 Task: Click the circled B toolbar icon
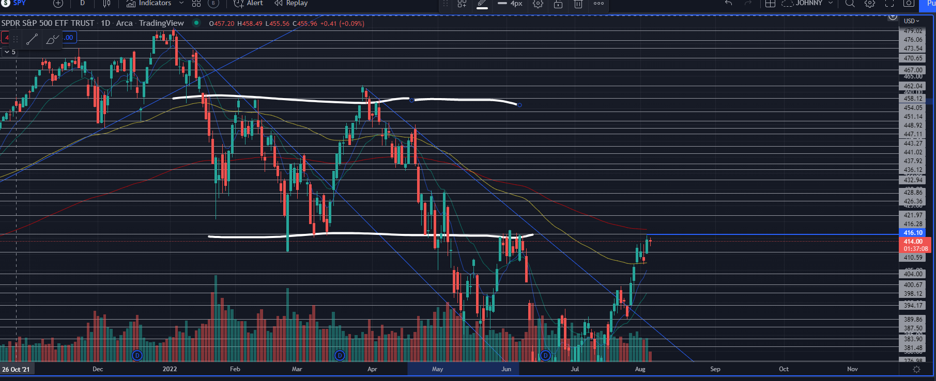click(213, 3)
